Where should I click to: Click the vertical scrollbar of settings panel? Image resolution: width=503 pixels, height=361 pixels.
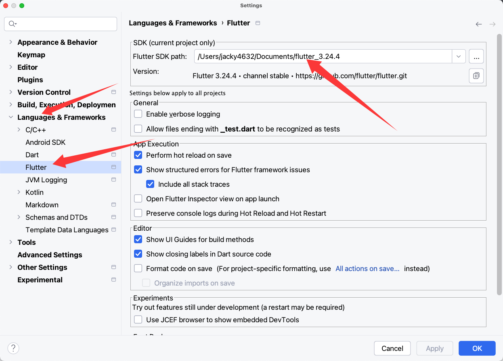tap(499, 161)
